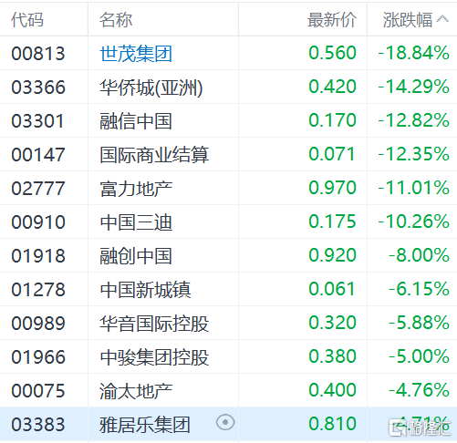Click the 0.420 latest price
Viewport: 457px width, 443px height.
pyautogui.click(x=332, y=87)
